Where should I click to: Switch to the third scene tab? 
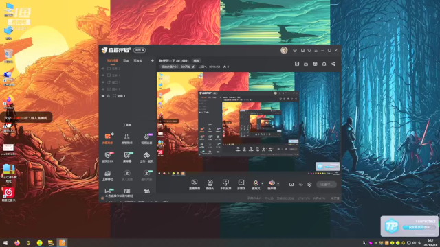[x=137, y=61]
